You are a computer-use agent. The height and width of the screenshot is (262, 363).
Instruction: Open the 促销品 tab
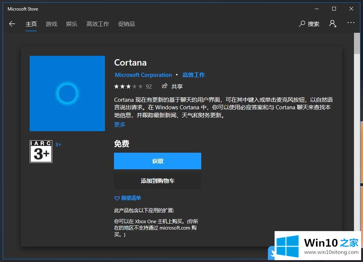point(126,24)
